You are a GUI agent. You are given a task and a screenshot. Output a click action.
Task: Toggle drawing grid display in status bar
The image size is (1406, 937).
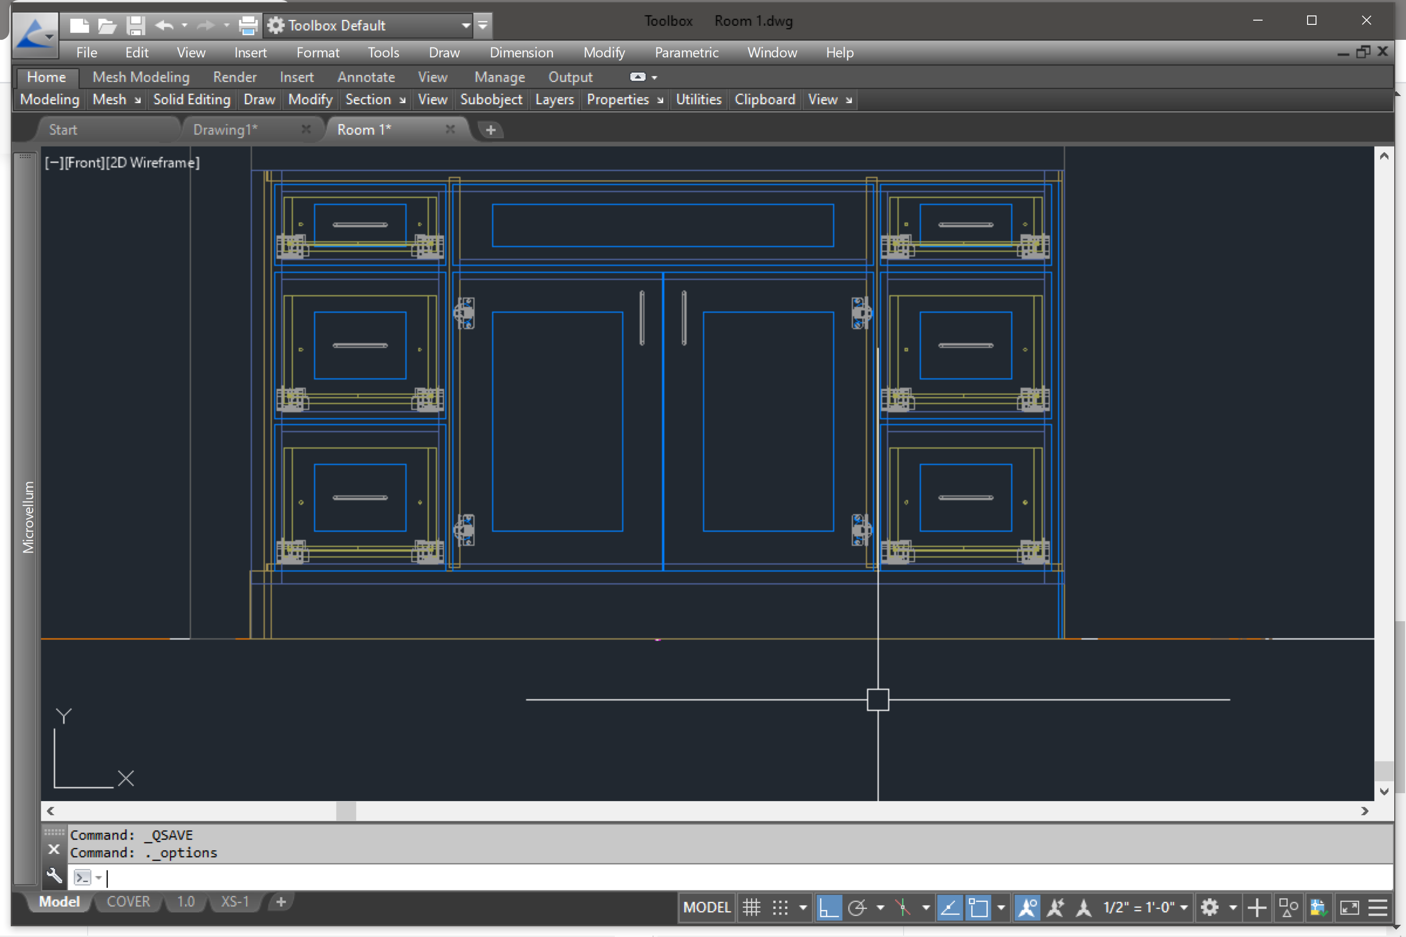click(751, 908)
